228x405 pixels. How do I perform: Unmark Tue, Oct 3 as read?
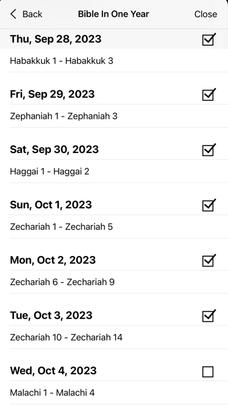(x=209, y=316)
